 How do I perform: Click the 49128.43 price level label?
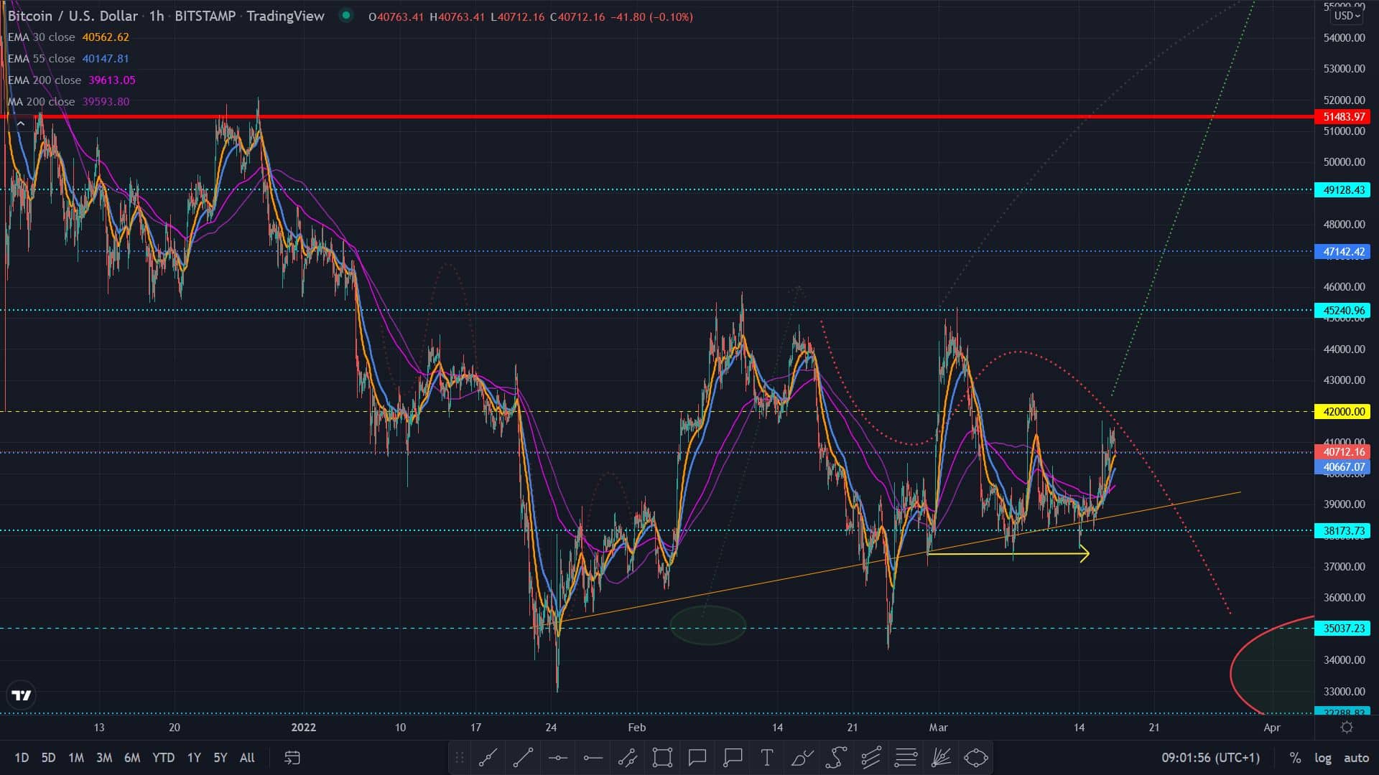(x=1342, y=190)
